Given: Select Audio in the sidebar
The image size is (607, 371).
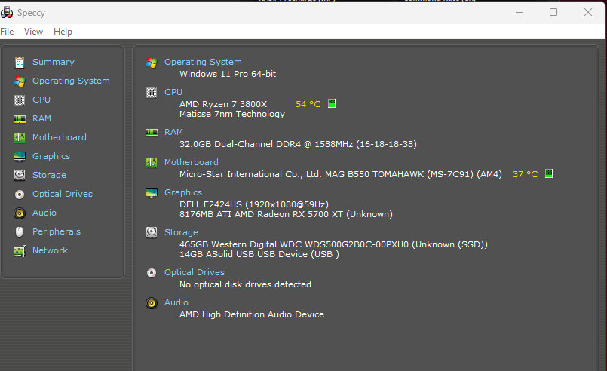Looking at the screenshot, I should click(x=44, y=213).
